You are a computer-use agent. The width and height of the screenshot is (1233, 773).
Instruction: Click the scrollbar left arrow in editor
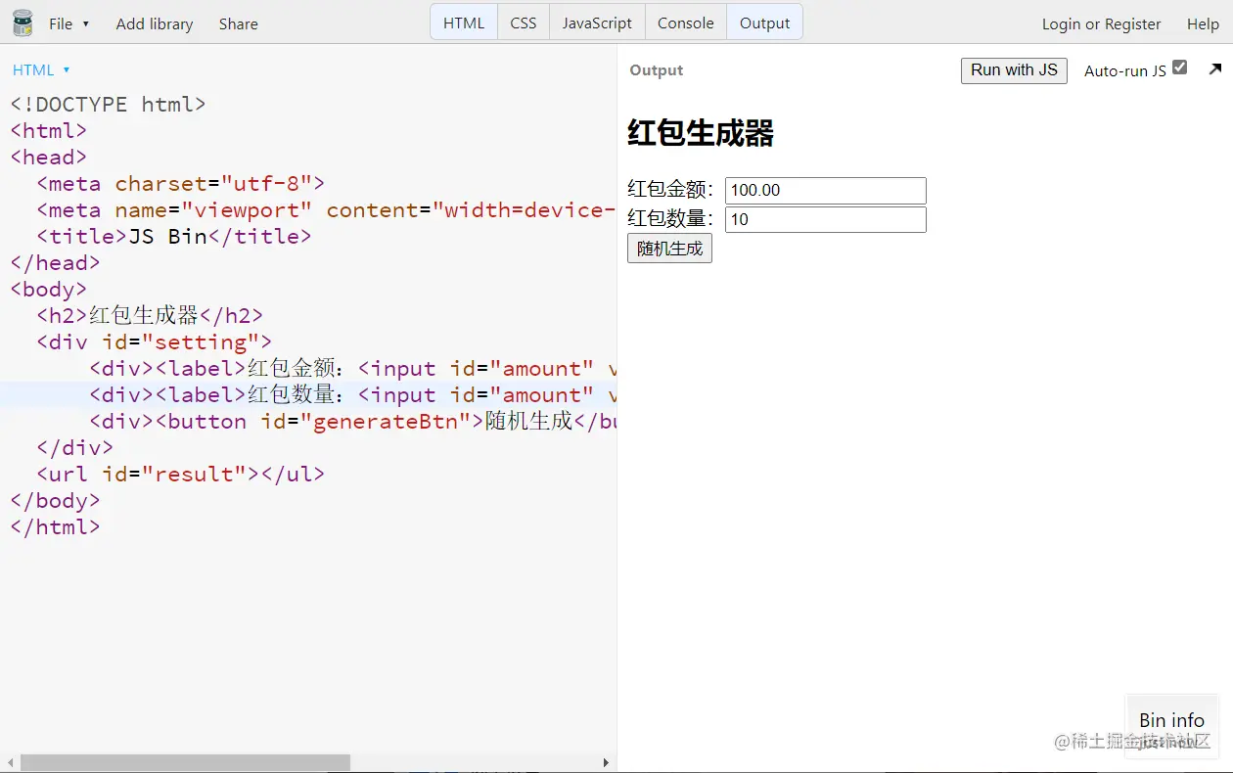tap(11, 762)
